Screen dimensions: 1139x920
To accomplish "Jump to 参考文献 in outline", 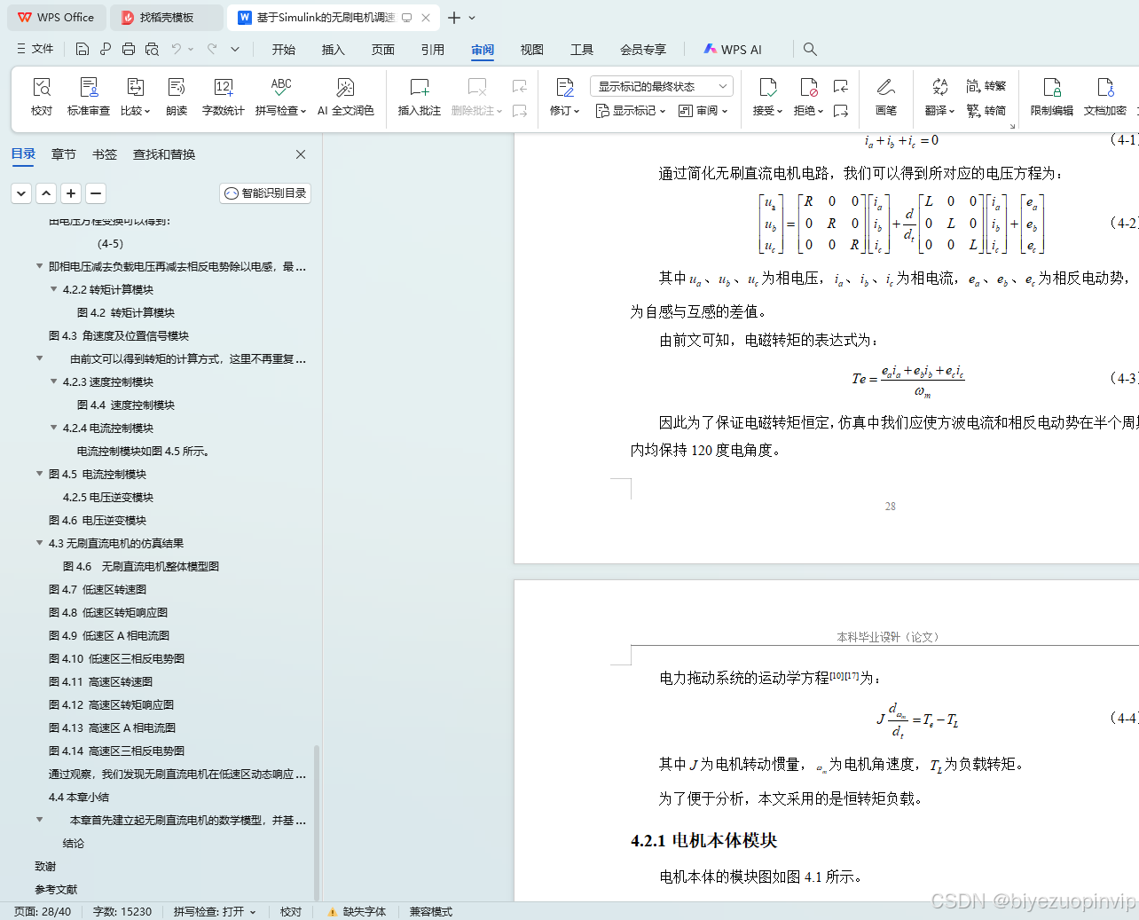I will coord(56,889).
